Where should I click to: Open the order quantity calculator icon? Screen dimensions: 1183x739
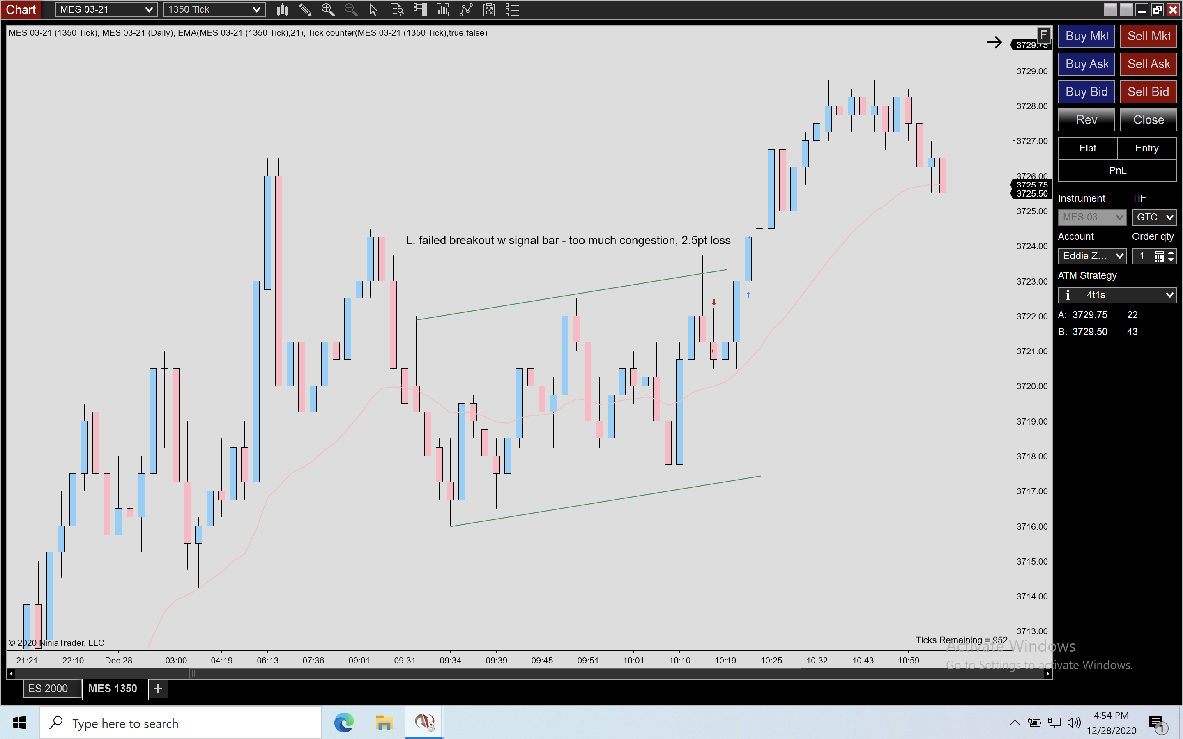click(1159, 256)
